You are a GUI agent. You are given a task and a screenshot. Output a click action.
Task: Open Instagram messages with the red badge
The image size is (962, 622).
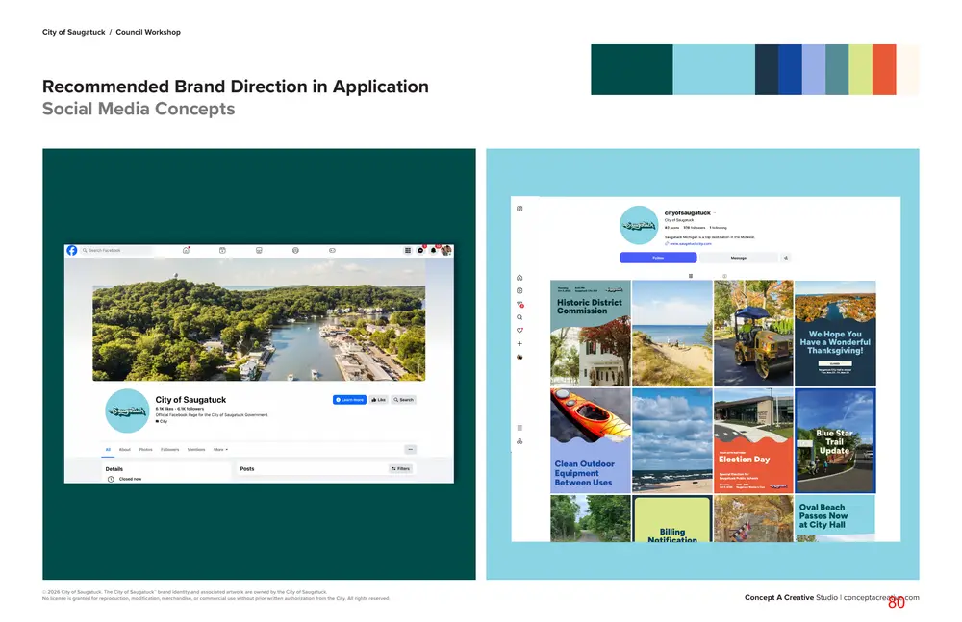coord(520,304)
